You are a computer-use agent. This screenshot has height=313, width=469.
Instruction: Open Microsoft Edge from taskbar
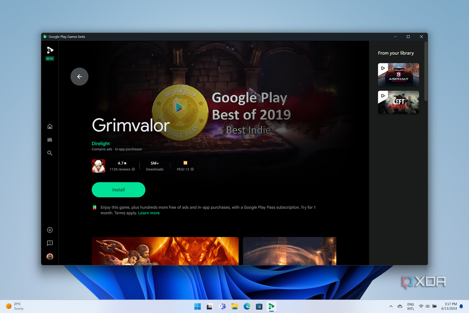pyautogui.click(x=247, y=306)
